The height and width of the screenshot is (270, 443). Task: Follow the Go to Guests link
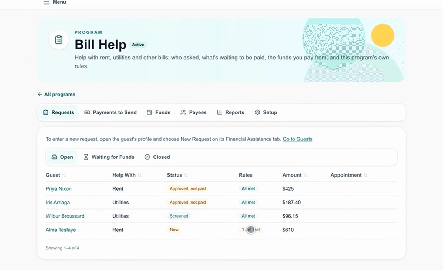297,139
